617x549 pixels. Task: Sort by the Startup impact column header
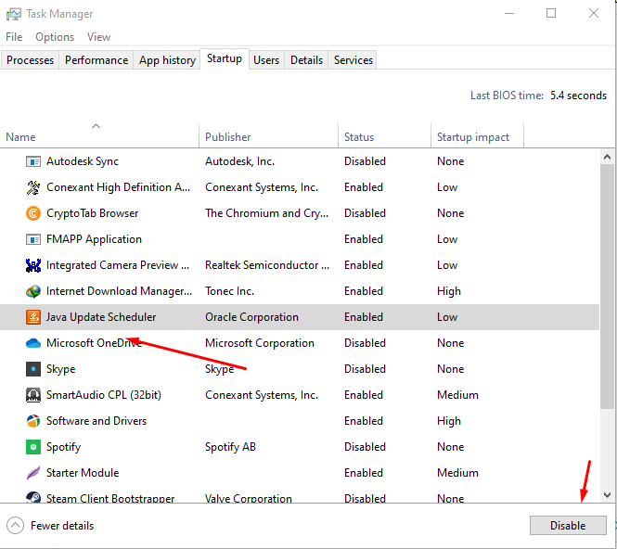tap(477, 135)
